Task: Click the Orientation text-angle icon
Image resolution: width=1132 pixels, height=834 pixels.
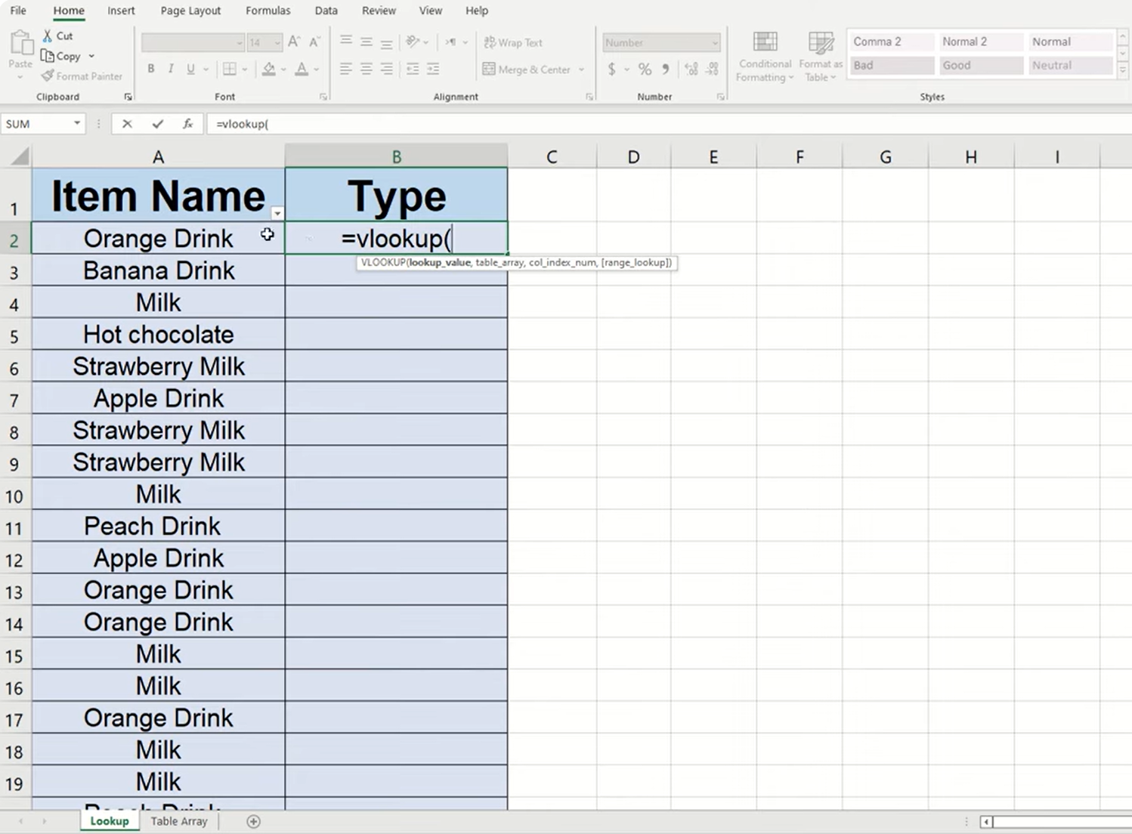Action: coord(413,42)
